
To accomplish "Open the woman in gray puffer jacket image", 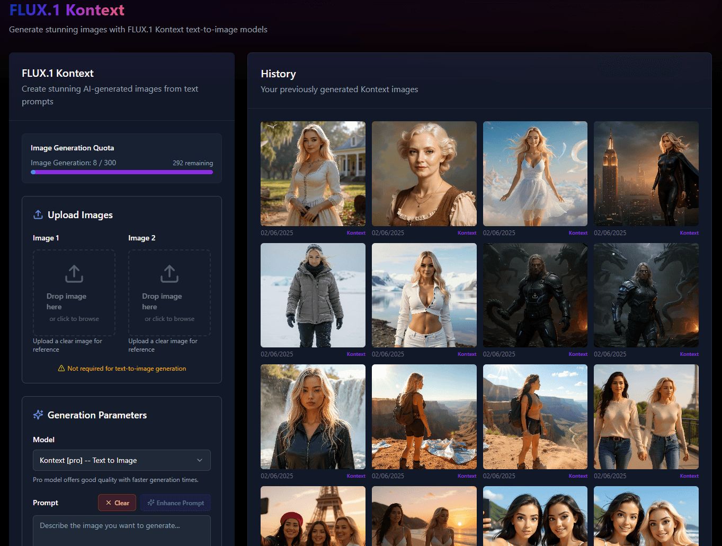I will click(x=313, y=295).
